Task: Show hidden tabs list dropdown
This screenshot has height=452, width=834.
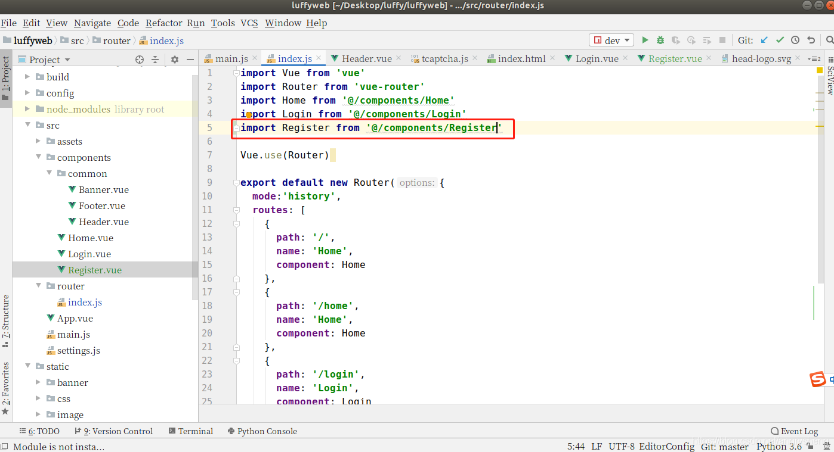Action: pos(814,58)
